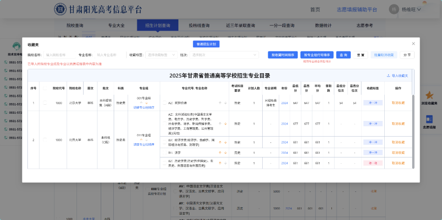Move 011专业组 group up with arrow
Screen dimensions: 442x220
[142, 139]
